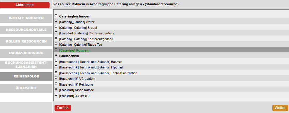Click the reorder icon next to Beamer

[x=56, y=61]
